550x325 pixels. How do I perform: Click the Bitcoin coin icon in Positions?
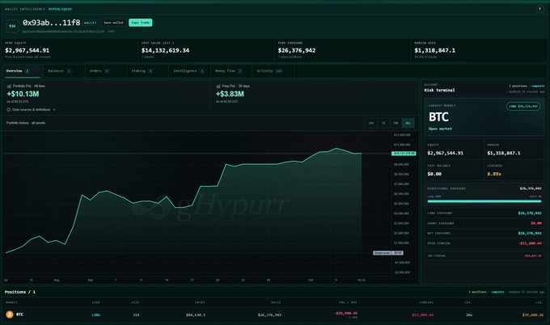(10, 314)
